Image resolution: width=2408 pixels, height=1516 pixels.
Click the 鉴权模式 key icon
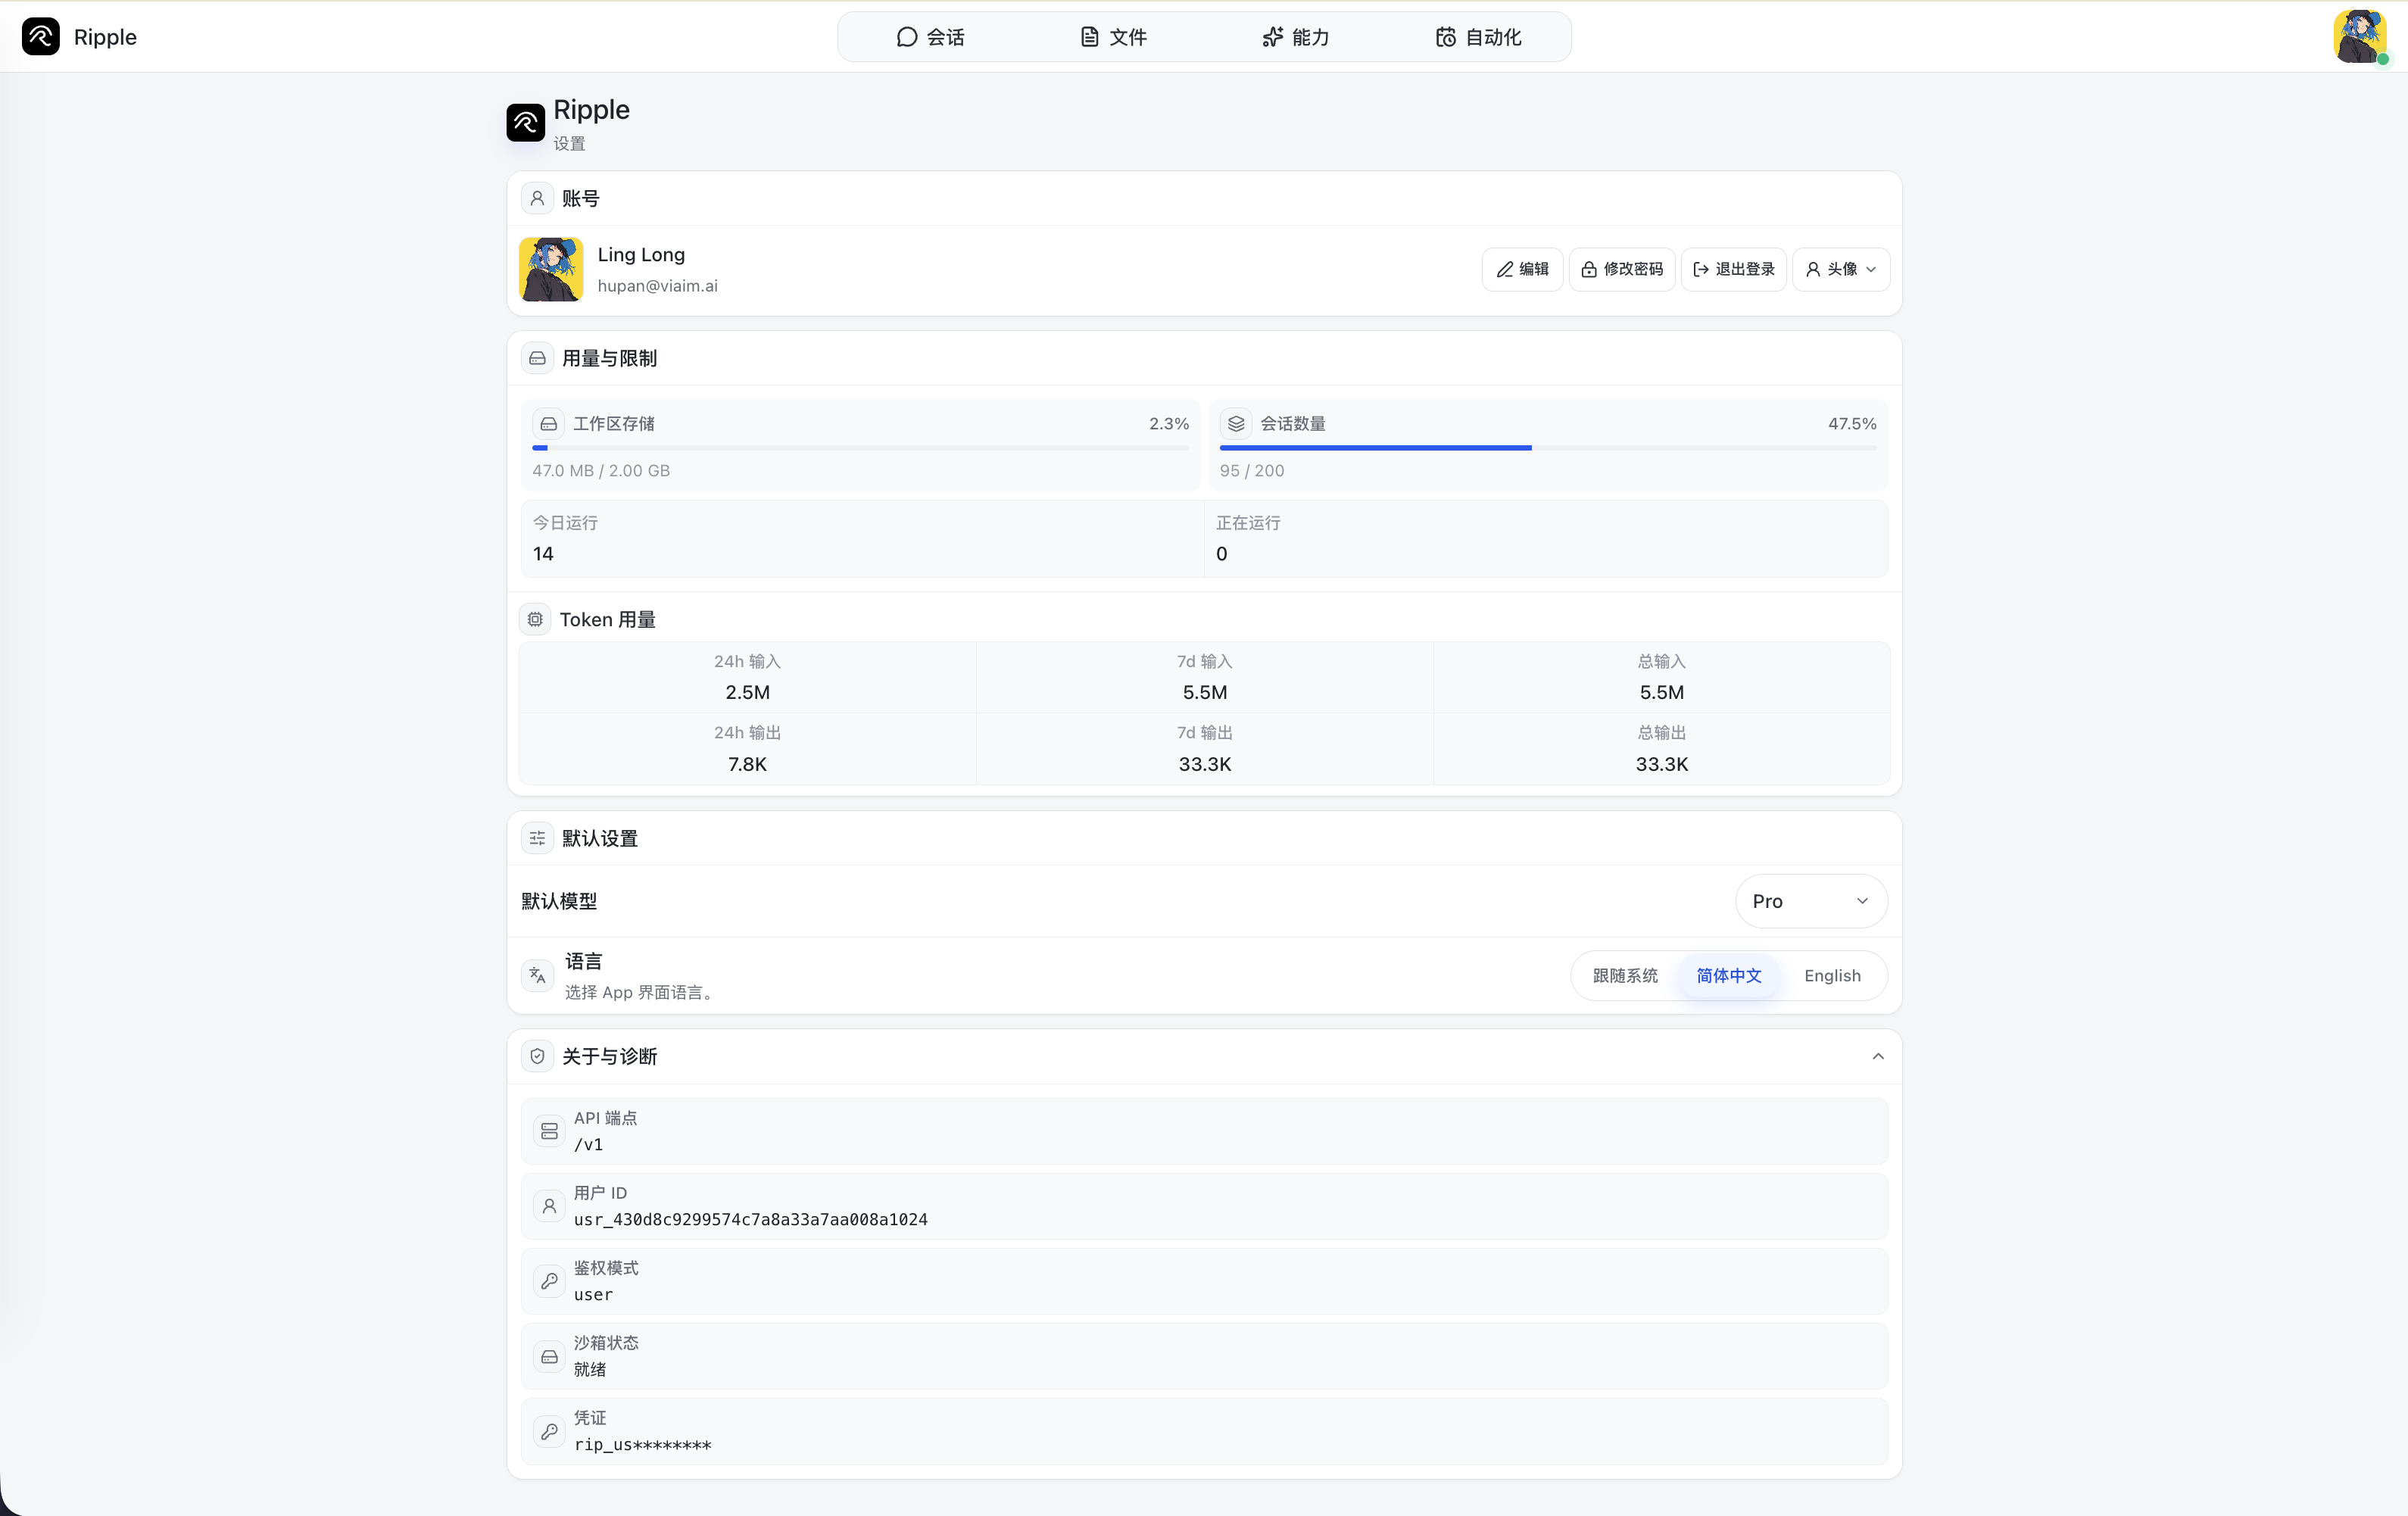(549, 1281)
